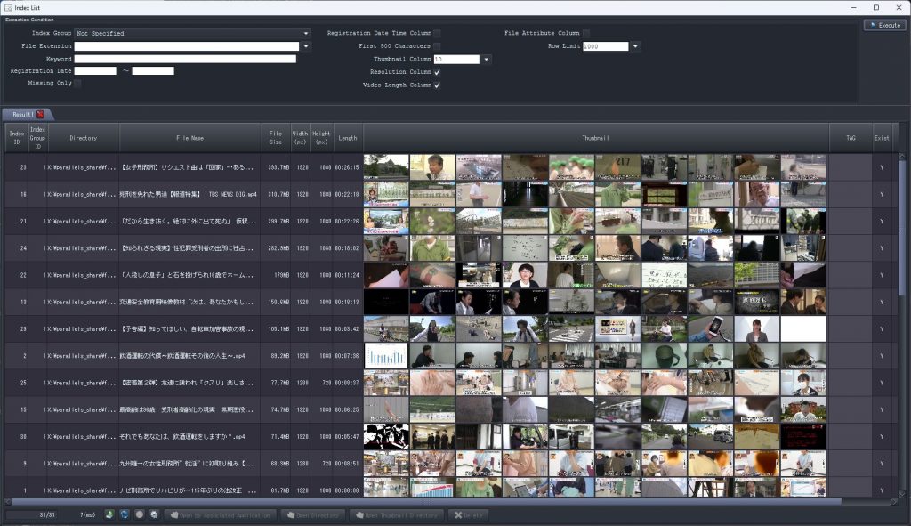Image resolution: width=911 pixels, height=526 pixels.
Task: Expand the Thumbnail Column dropdown
Action: 487,60
